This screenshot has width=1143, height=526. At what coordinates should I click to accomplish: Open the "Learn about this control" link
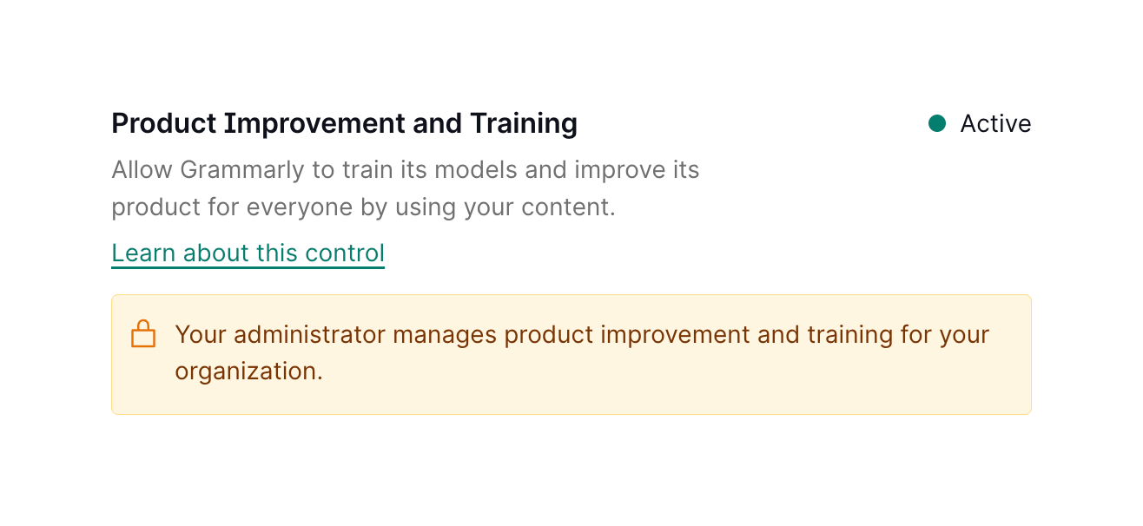[x=248, y=253]
